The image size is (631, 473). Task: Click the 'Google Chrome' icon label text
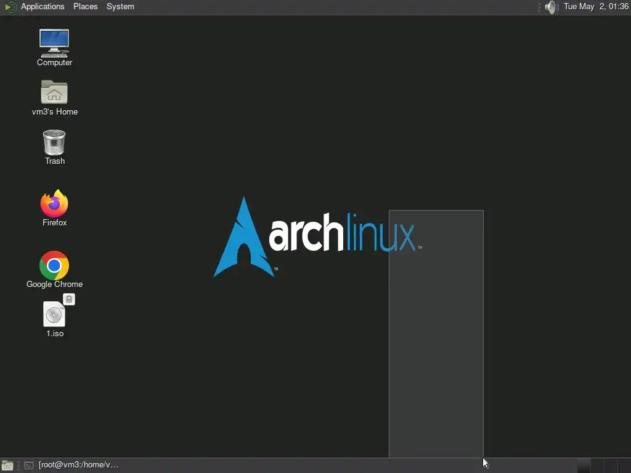point(54,285)
